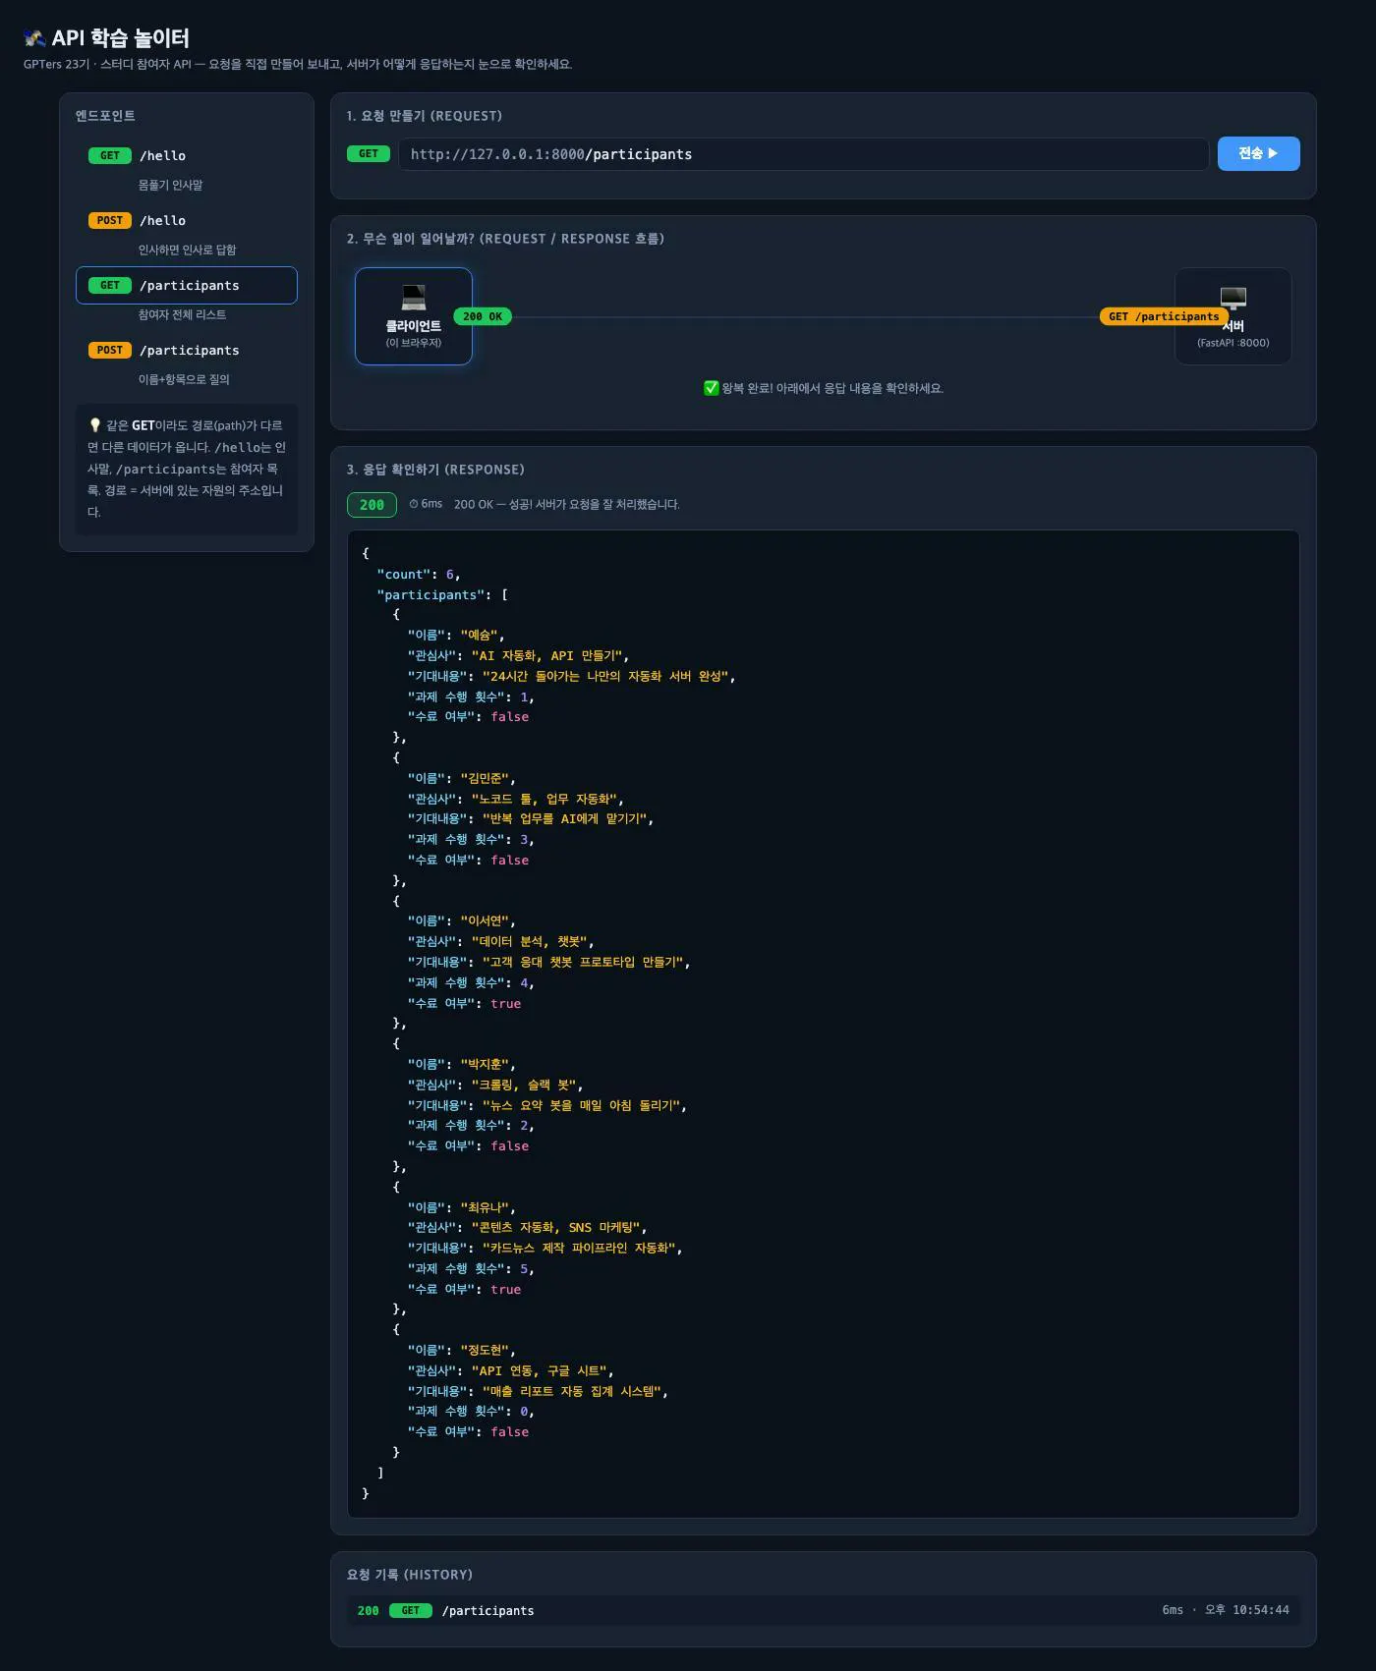Viewport: 1376px width, 1671px height.
Task: Click the text "24시간 돌아가는 나만의 자동화 서버 완성"
Action: [x=605, y=676]
